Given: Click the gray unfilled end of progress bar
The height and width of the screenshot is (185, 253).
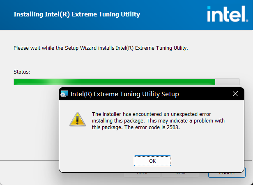Looking at the screenshot, I should [227, 82].
